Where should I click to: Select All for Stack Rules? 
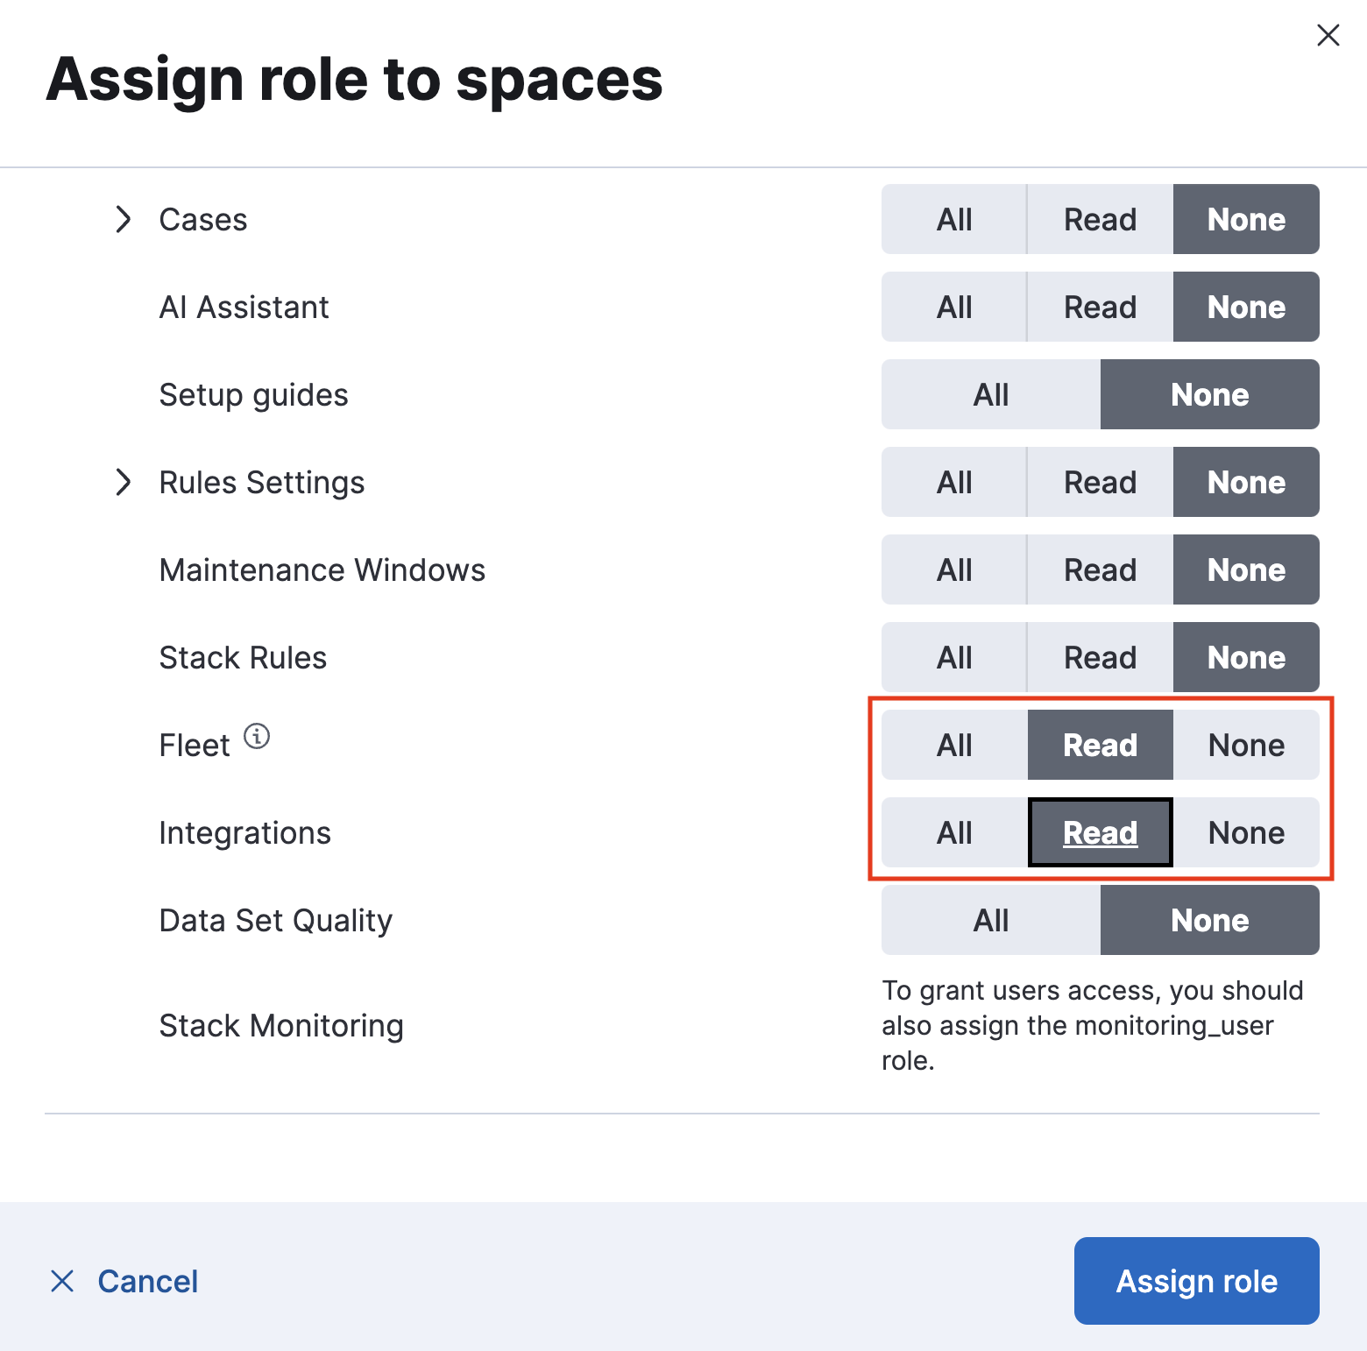954,658
